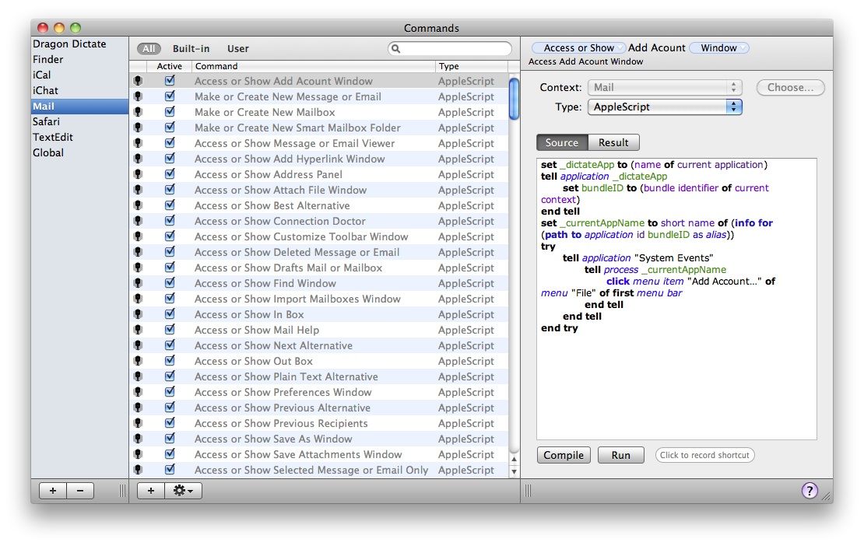Viewport: 864px width, 546px height.
Task: Open the Context Mail dropdown
Action: click(665, 88)
